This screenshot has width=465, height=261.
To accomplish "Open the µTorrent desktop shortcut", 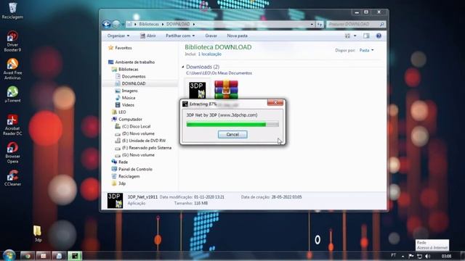I will (12, 94).
